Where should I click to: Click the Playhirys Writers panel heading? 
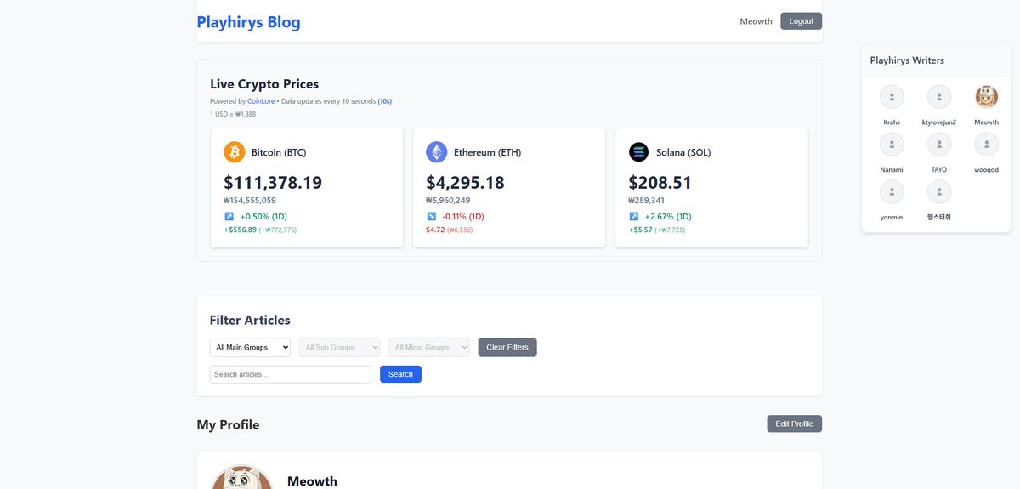click(907, 60)
